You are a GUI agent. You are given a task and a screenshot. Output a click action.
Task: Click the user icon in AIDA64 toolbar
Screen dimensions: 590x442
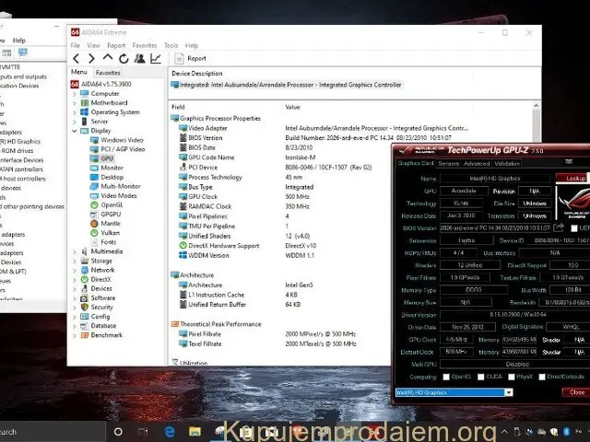[x=139, y=58]
